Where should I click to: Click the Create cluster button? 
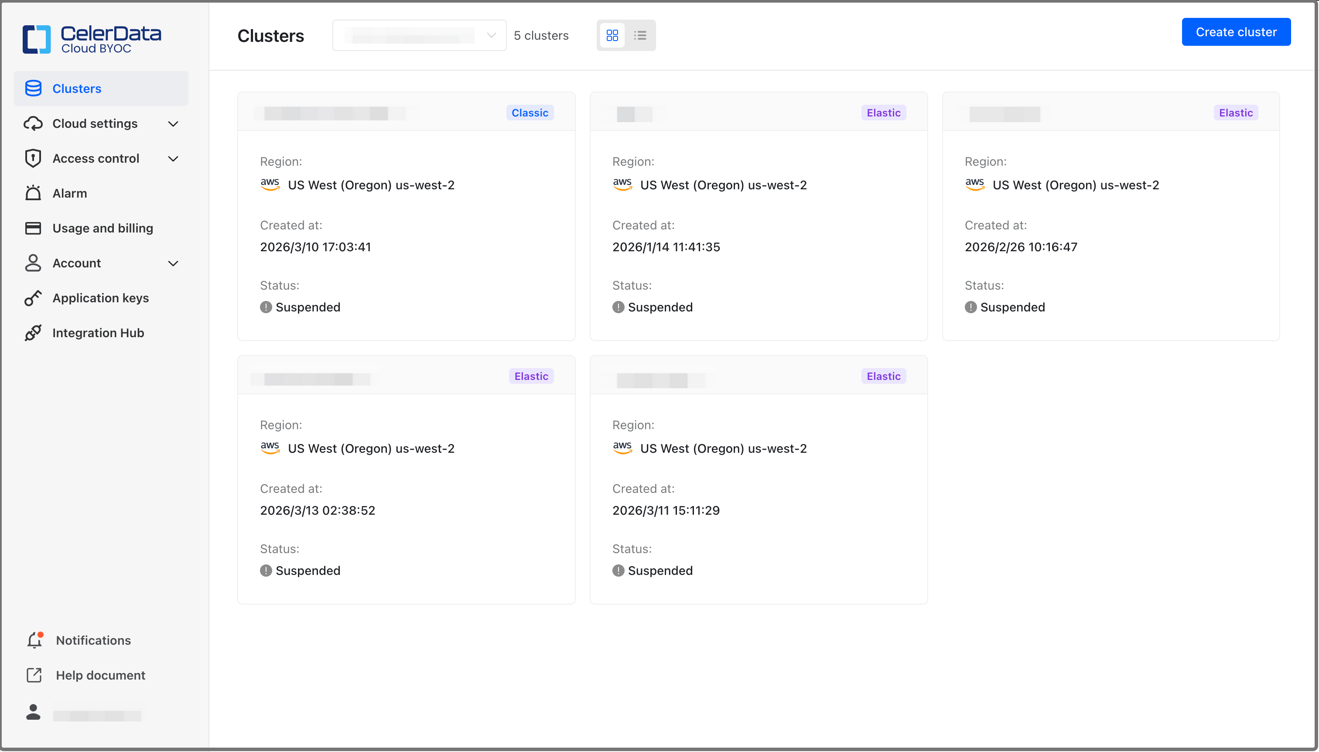pos(1237,31)
